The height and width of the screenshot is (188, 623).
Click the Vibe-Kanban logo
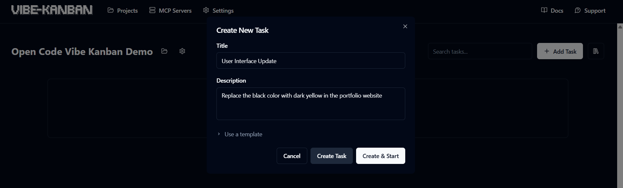coord(52,10)
